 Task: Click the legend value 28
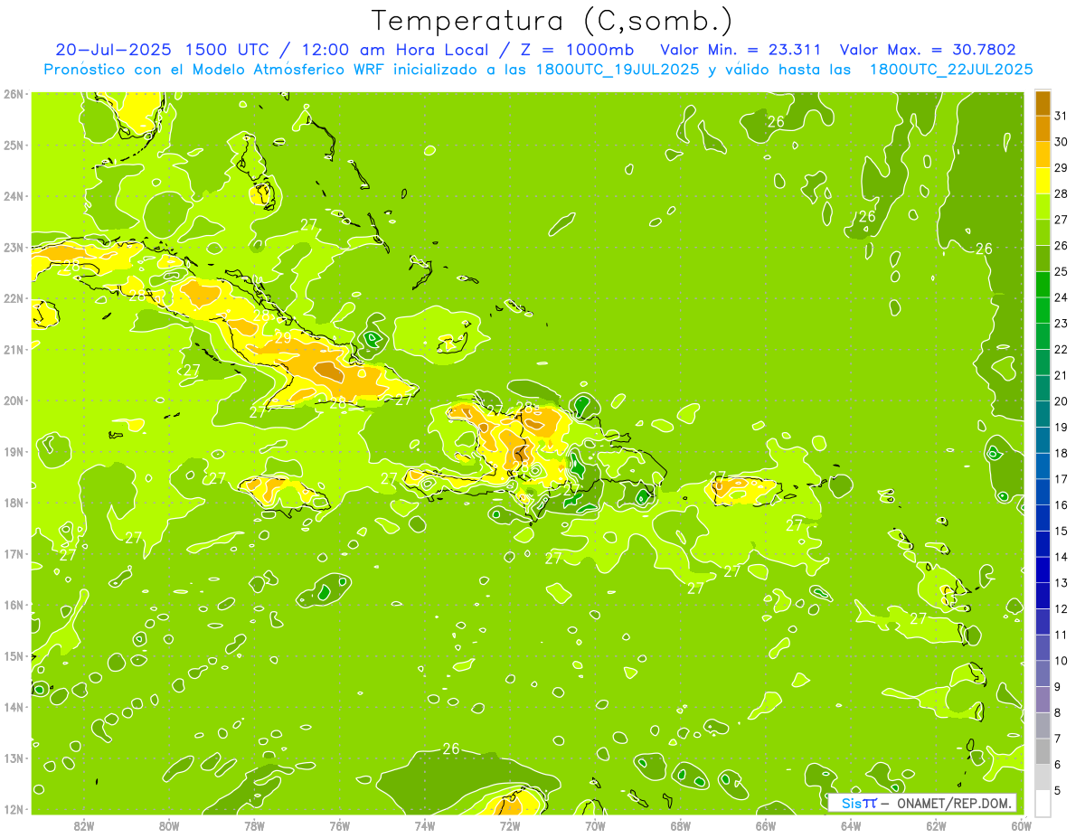click(x=1060, y=193)
